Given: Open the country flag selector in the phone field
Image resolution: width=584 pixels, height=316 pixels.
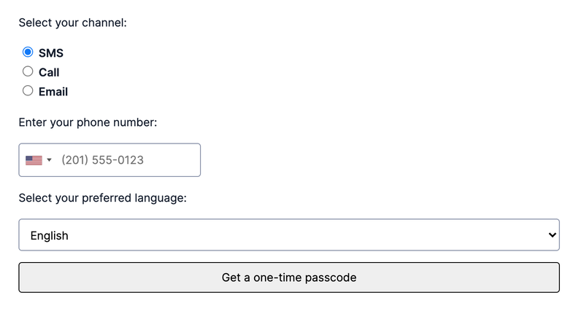Looking at the screenshot, I should click(x=39, y=160).
